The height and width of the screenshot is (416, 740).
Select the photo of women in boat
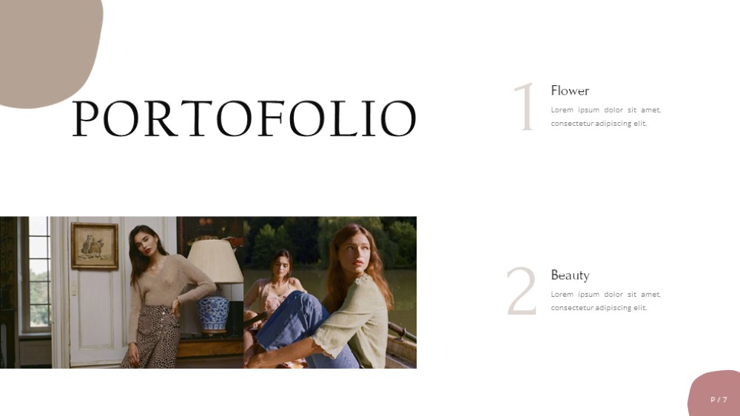click(x=330, y=292)
